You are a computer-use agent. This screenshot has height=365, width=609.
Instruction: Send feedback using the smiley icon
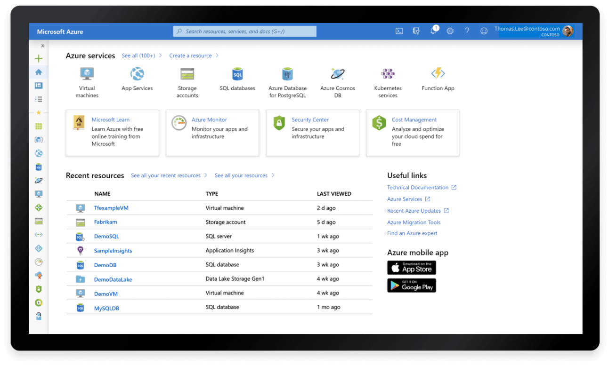point(484,31)
